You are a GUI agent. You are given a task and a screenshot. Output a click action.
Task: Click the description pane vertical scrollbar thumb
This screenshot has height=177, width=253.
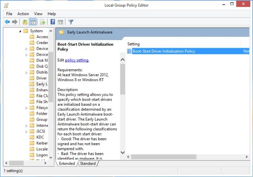pyautogui.click(x=123, y=79)
